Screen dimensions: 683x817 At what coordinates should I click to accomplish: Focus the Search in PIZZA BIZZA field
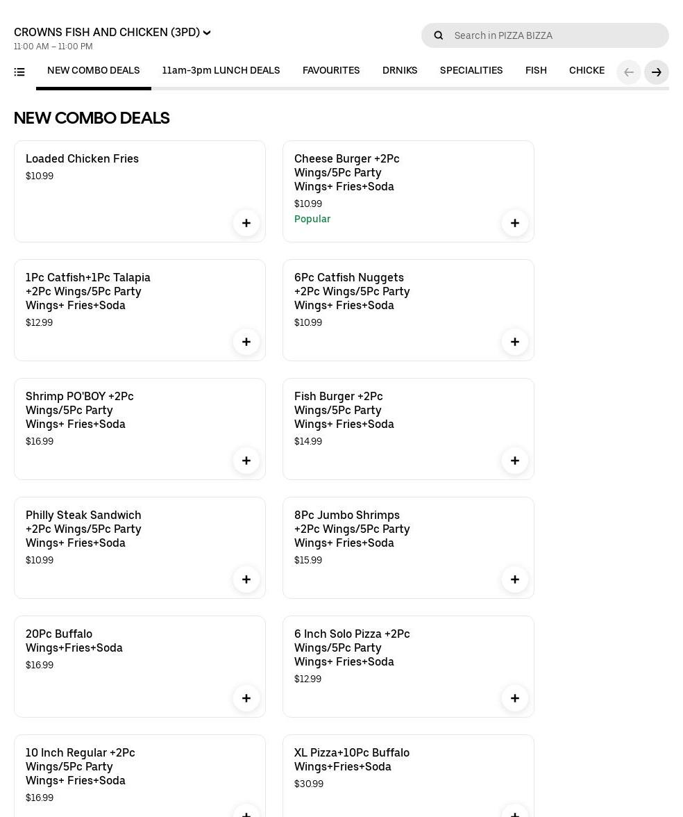(x=555, y=35)
